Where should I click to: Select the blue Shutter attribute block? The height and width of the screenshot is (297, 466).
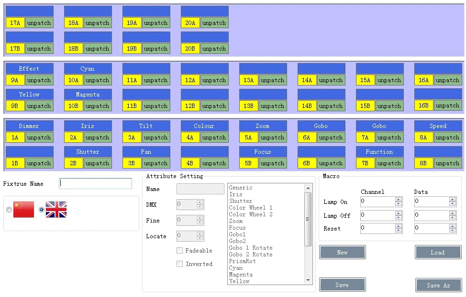88,152
